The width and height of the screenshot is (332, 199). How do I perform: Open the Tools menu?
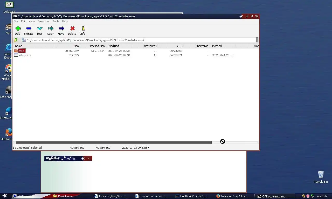pyautogui.click(x=56, y=21)
